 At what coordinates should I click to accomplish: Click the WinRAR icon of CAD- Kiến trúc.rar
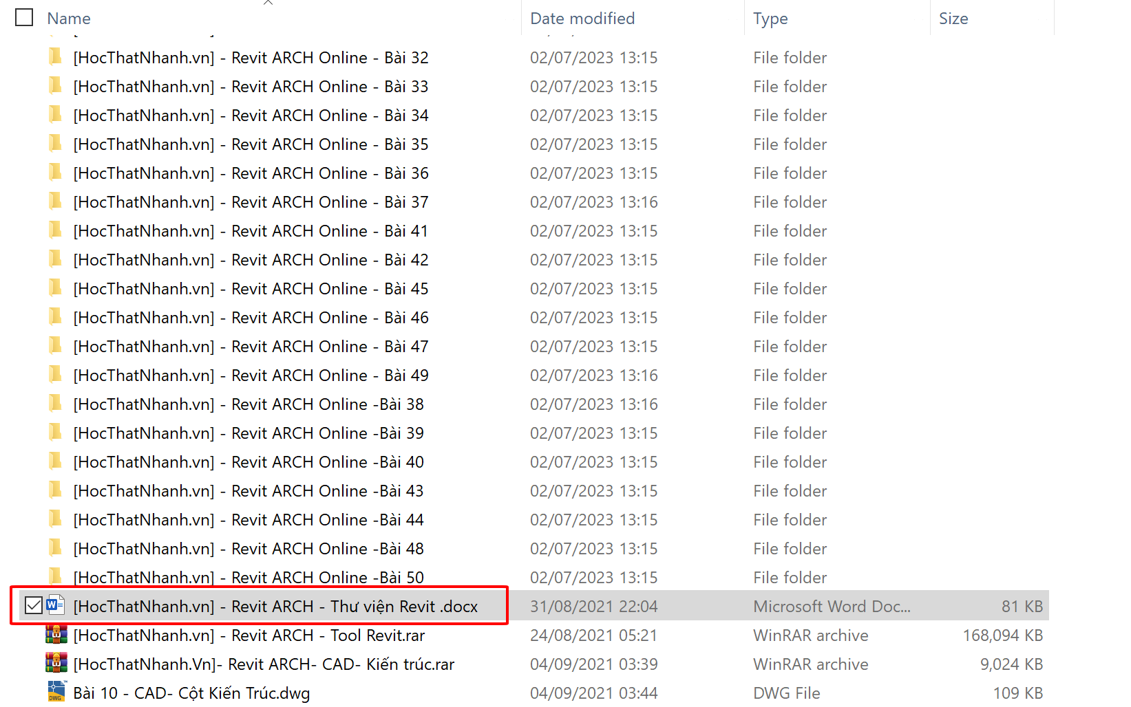tap(56, 663)
